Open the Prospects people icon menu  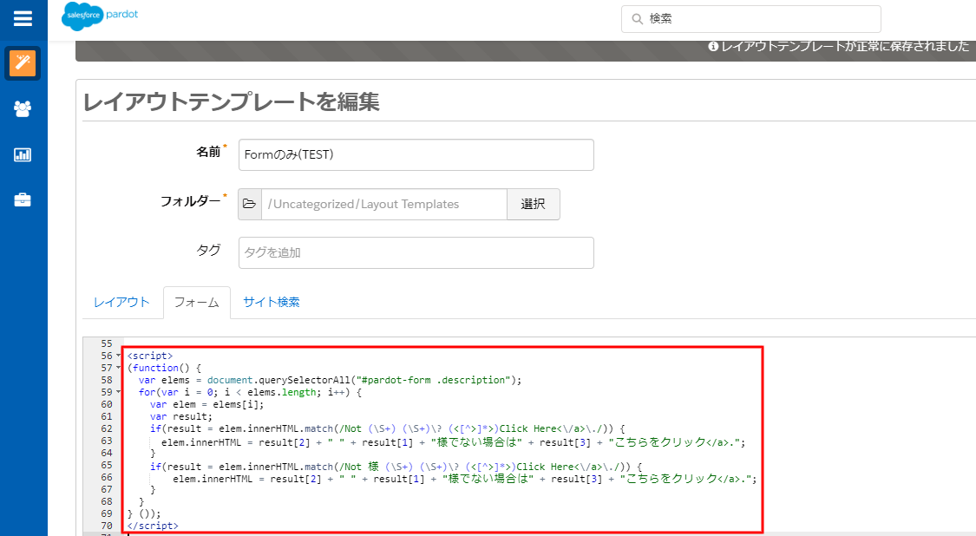[x=23, y=108]
